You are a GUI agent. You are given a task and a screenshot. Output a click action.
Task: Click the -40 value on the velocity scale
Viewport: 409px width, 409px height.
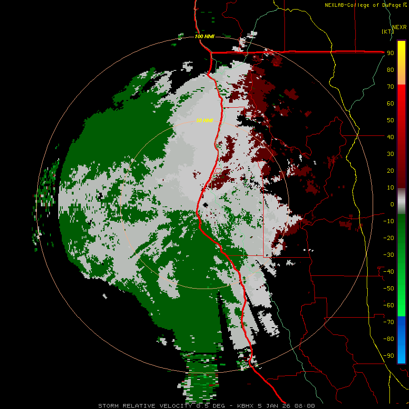389,272
